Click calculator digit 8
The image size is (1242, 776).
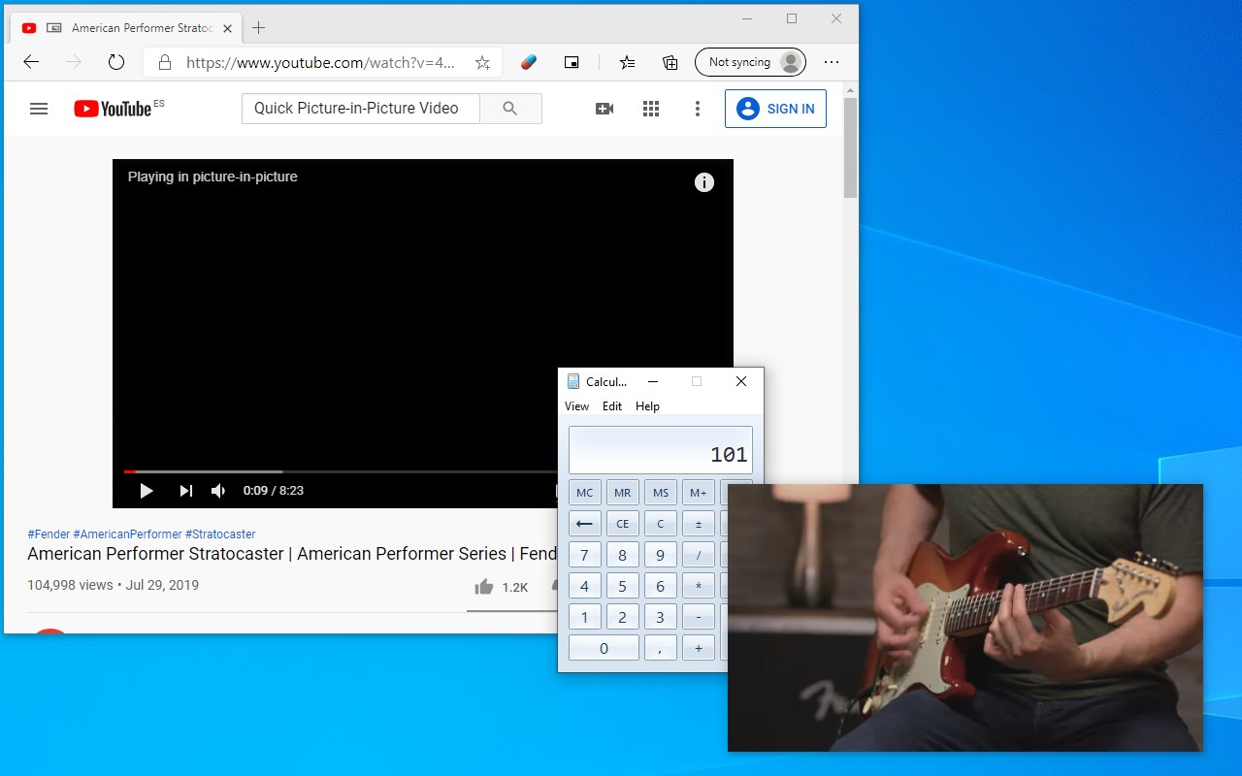(x=623, y=555)
